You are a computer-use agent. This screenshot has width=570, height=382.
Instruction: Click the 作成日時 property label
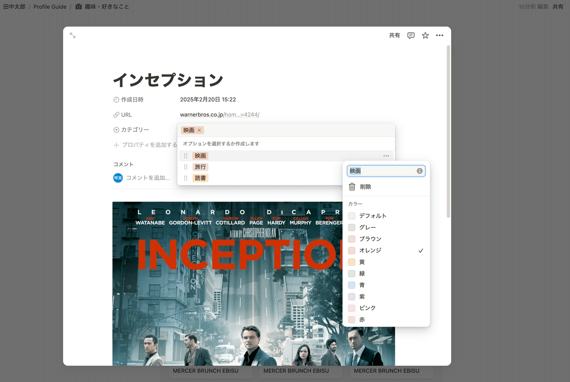(x=132, y=100)
